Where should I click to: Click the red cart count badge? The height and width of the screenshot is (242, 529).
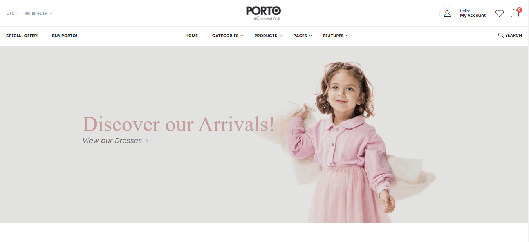pyautogui.click(x=519, y=10)
